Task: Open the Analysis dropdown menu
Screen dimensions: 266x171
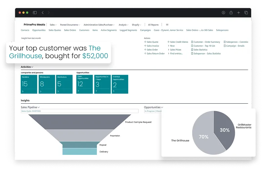Action: 123,25
